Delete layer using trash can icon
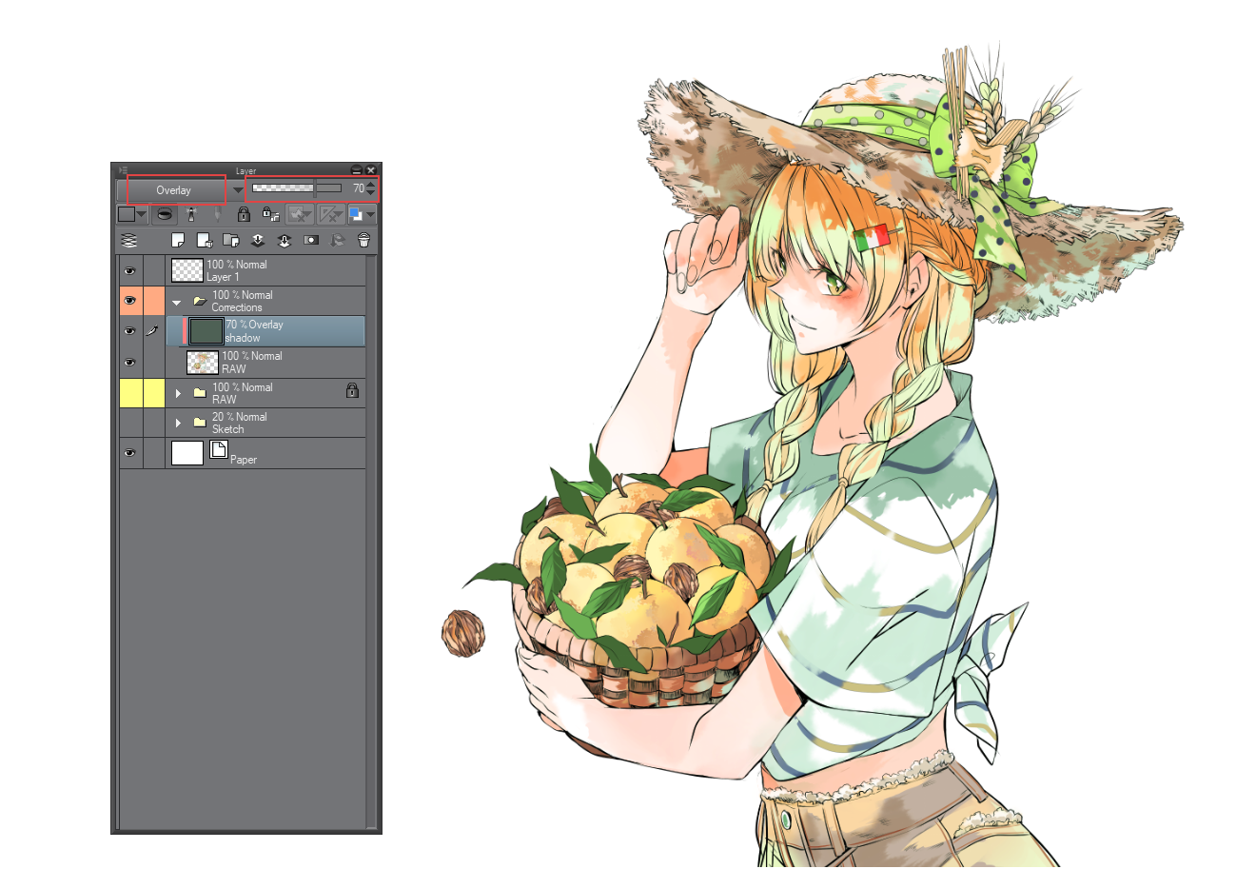This screenshot has height=869, width=1256. coord(363,241)
